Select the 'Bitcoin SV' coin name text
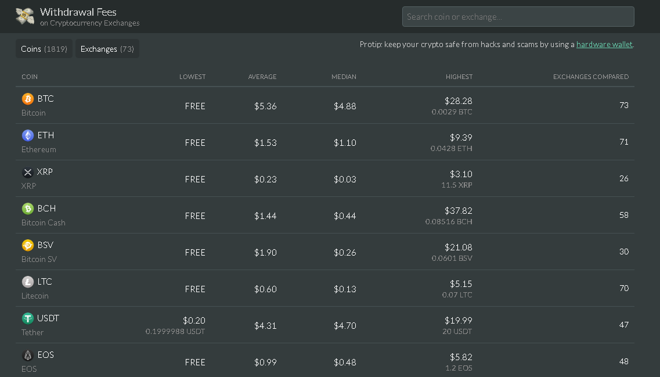The image size is (660, 377). click(x=39, y=260)
